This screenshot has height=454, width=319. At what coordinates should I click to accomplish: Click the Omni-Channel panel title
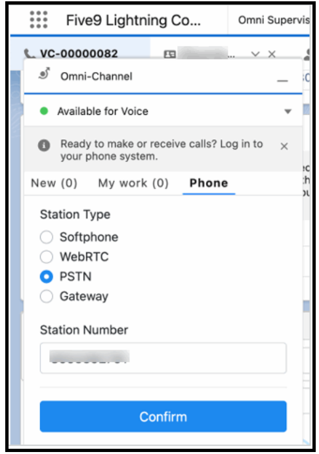pyautogui.click(x=96, y=77)
